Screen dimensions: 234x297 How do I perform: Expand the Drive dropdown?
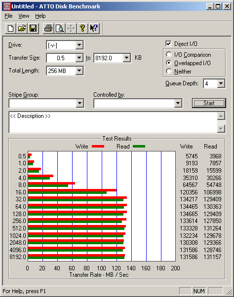pos(79,45)
